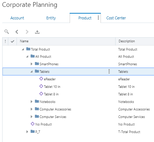154x142 pixels.
Task: Select the SmartPhones name
Action: pos(49,64)
